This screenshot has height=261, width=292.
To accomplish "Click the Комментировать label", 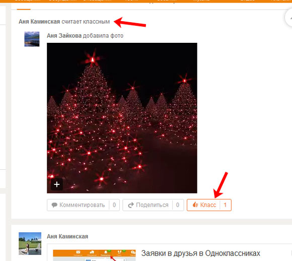I will 82,205.
